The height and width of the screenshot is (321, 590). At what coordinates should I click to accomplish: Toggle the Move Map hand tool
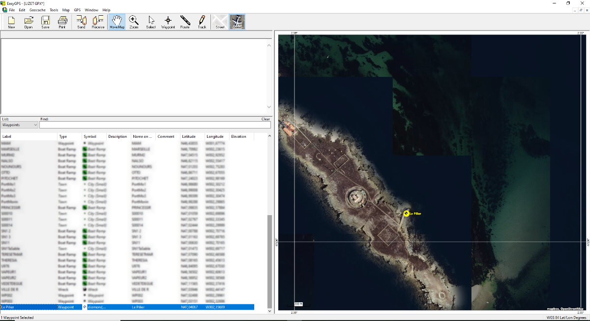pos(117,22)
